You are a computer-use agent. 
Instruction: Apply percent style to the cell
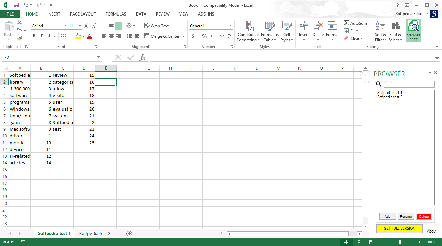(x=204, y=36)
